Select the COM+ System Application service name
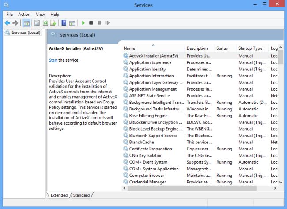287x209 pixels. pos(154,169)
